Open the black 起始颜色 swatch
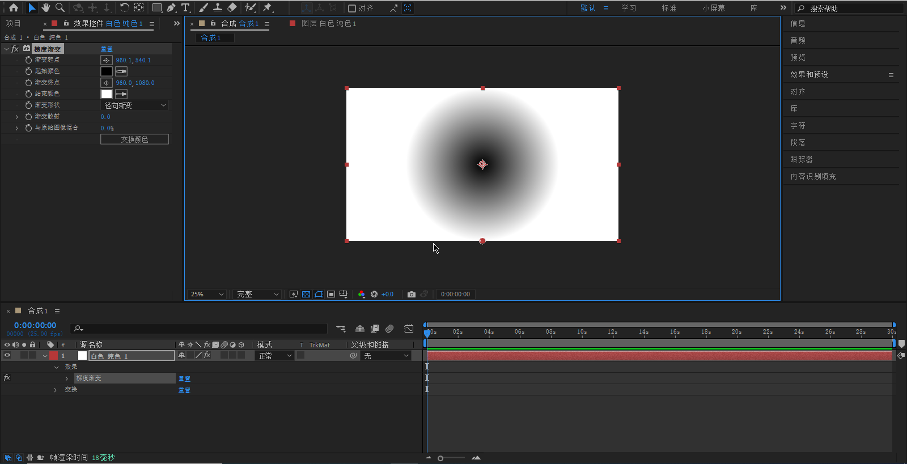Image resolution: width=907 pixels, height=464 pixels. pos(107,71)
